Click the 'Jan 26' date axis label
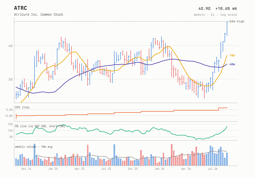This screenshot has width=255, height=178. [159, 169]
